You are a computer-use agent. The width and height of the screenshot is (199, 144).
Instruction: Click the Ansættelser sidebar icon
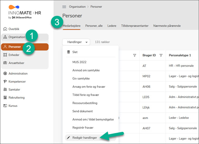pos(5,63)
